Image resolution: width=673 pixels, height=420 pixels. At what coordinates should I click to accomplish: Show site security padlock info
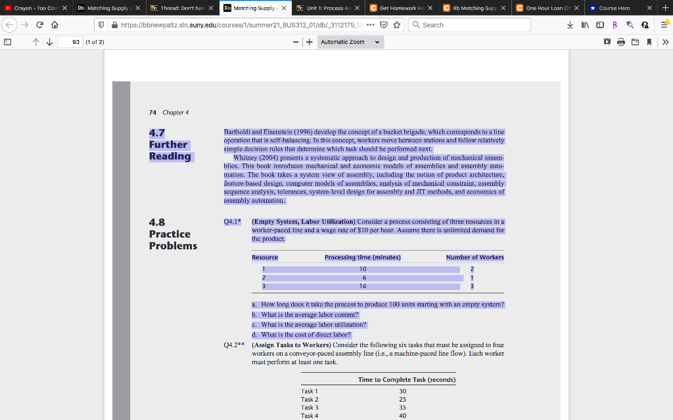click(114, 25)
